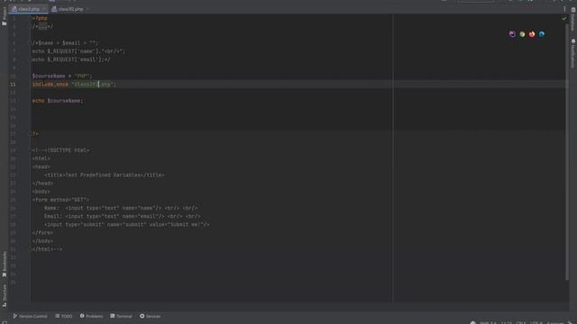Click the </html>--> closing line

(x=47, y=249)
